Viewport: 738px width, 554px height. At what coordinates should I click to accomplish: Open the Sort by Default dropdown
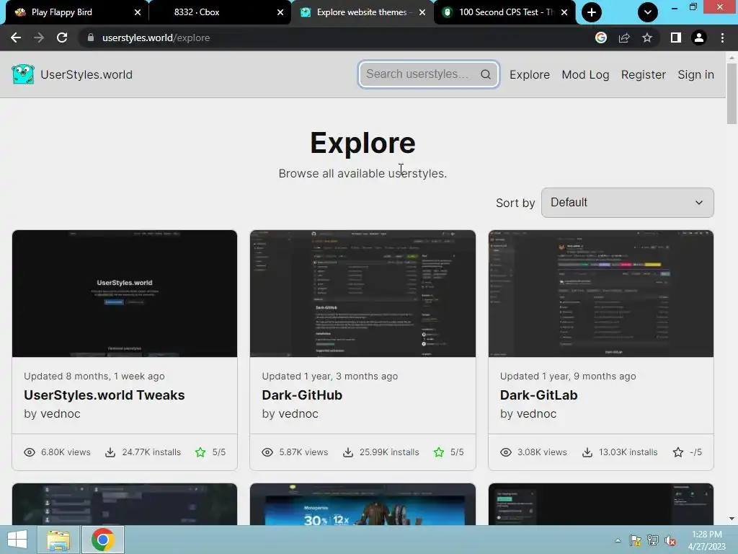click(x=628, y=203)
